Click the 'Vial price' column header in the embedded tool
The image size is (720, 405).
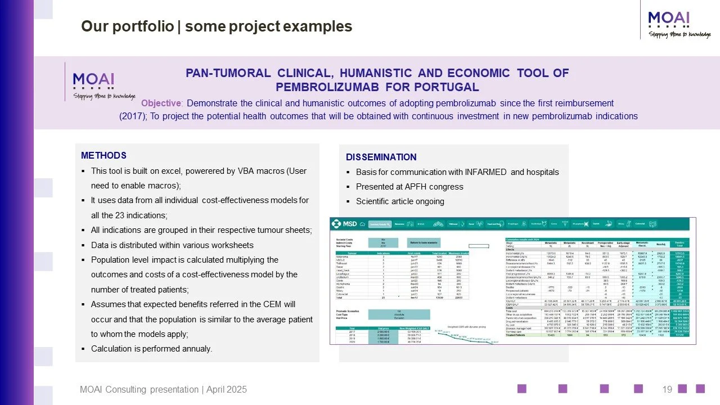(x=383, y=328)
